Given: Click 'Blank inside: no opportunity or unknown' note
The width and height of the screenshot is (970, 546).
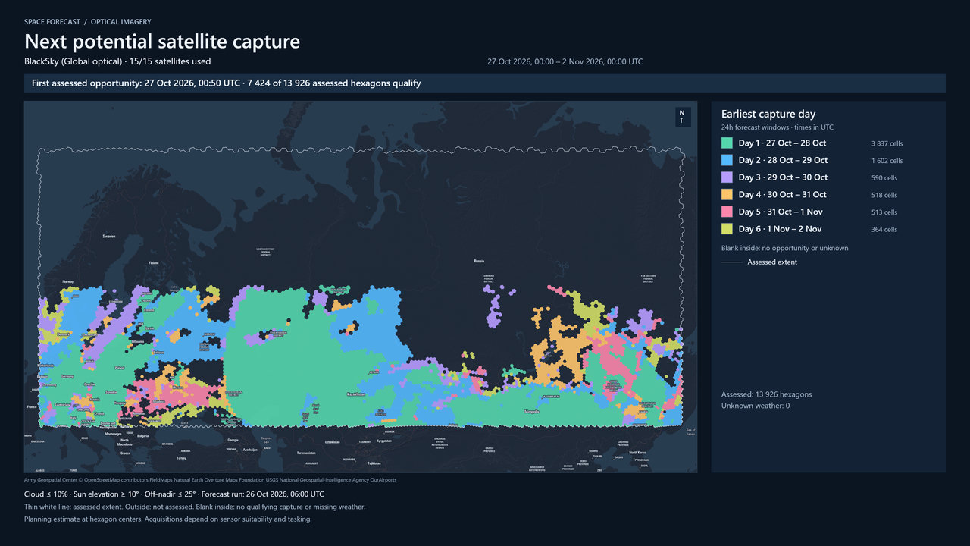Looking at the screenshot, I should 785,248.
